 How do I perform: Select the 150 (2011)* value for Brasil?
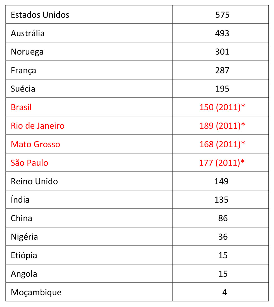tap(222, 107)
